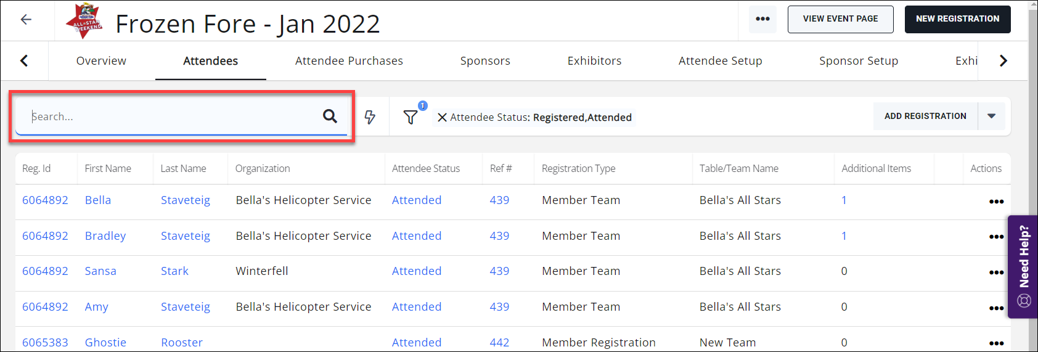Remove the Attendee Status filter
This screenshot has width=1038, height=352.
pyautogui.click(x=442, y=117)
